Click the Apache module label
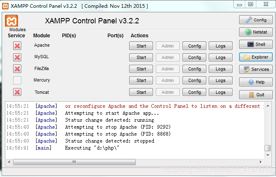 tap(42, 45)
